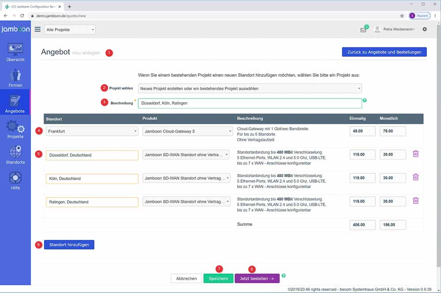
Task: Click the jamboon logo
Action: coord(15,29)
